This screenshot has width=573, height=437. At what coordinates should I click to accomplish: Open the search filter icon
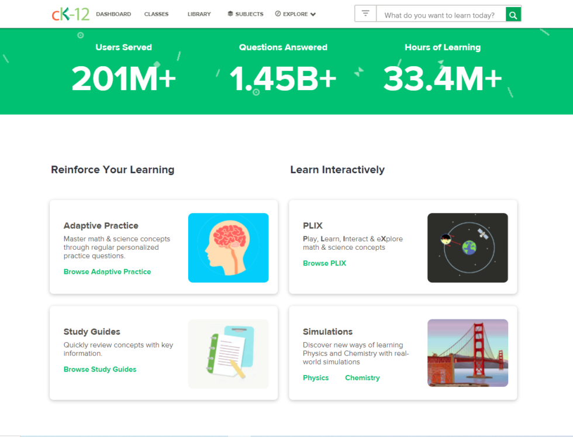[365, 13]
